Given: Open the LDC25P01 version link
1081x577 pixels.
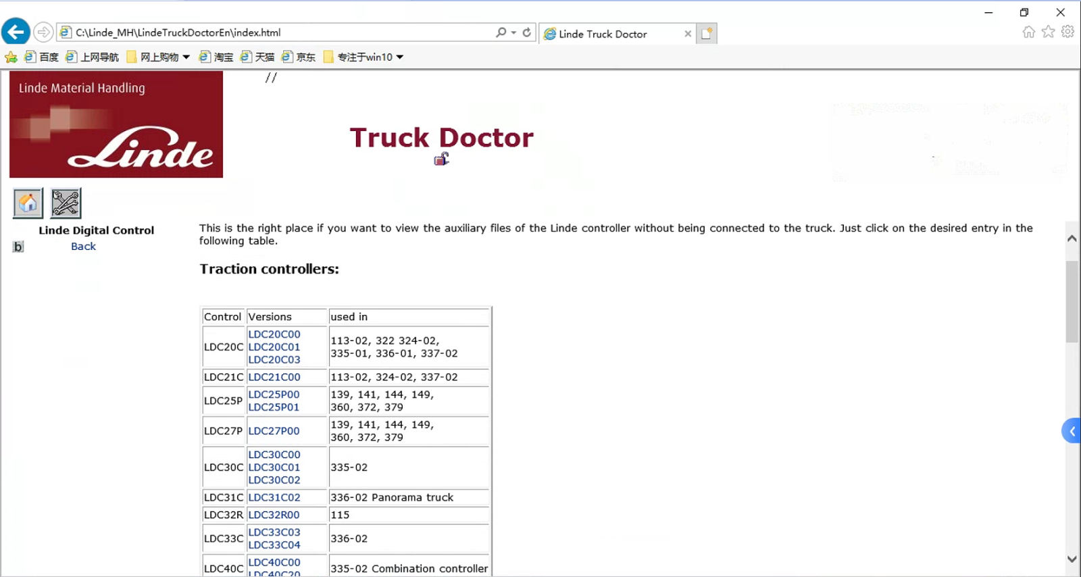Looking at the screenshot, I should [x=274, y=407].
